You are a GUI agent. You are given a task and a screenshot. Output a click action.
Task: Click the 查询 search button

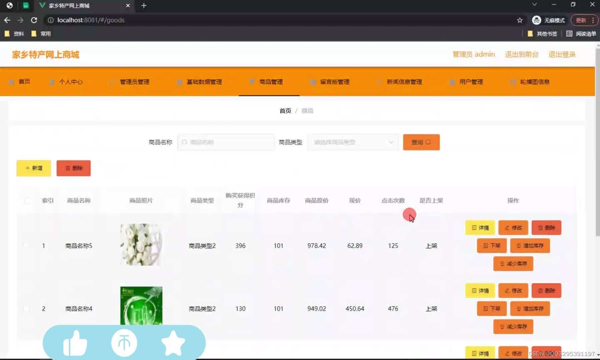421,142
